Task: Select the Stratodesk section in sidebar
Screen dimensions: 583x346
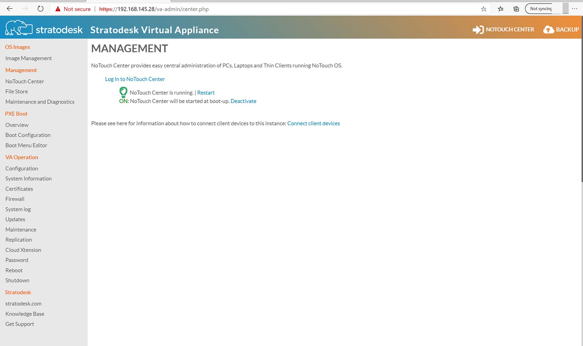Action: (x=18, y=292)
